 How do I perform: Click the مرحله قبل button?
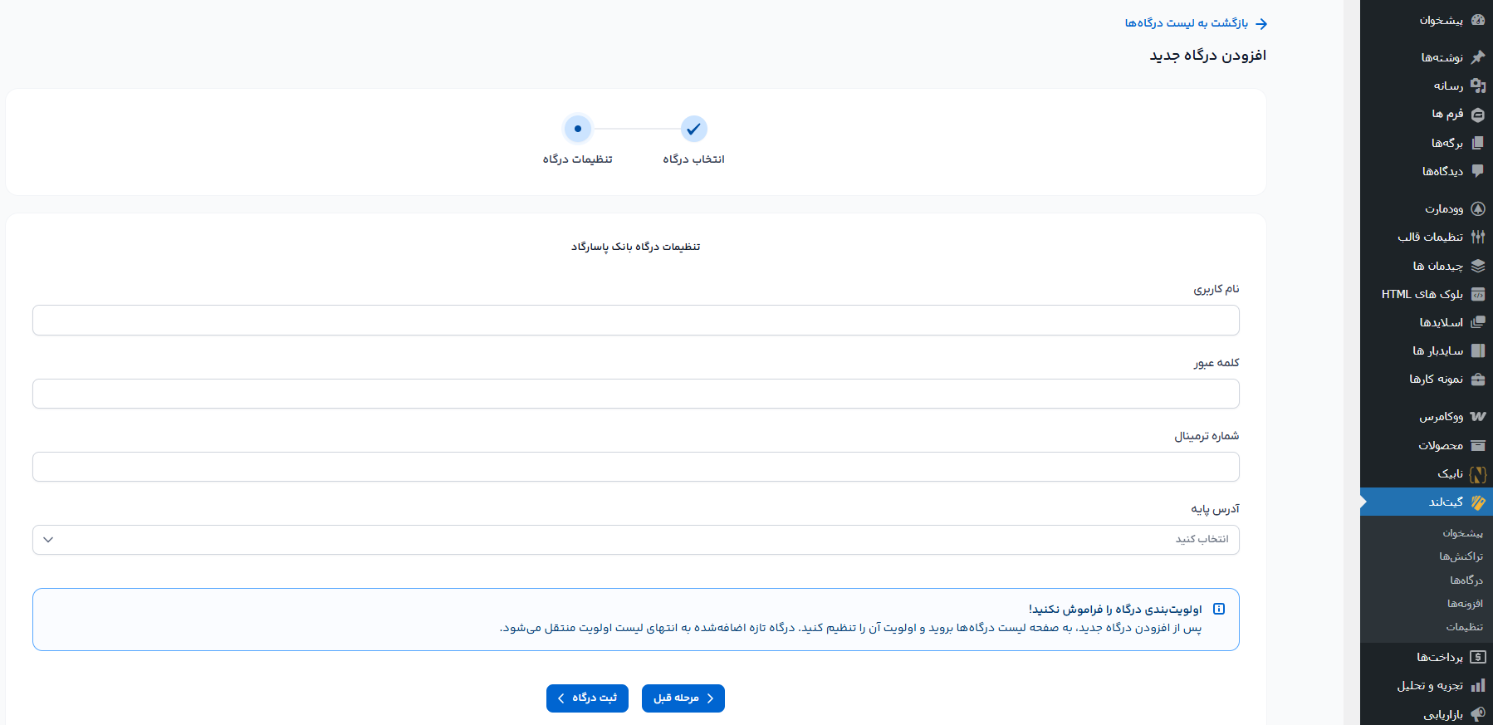[x=683, y=698]
